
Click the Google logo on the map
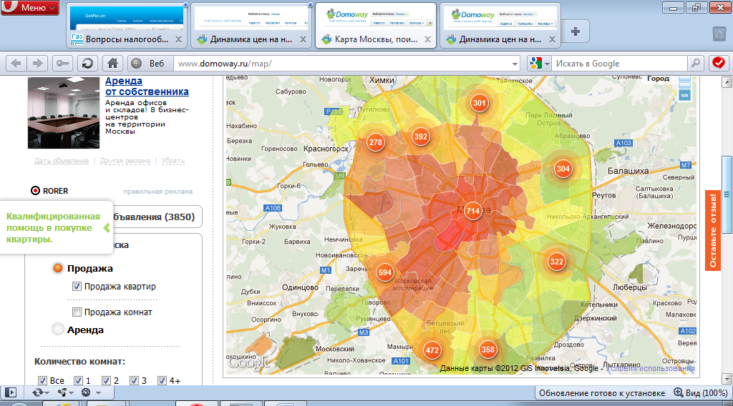[x=249, y=362]
